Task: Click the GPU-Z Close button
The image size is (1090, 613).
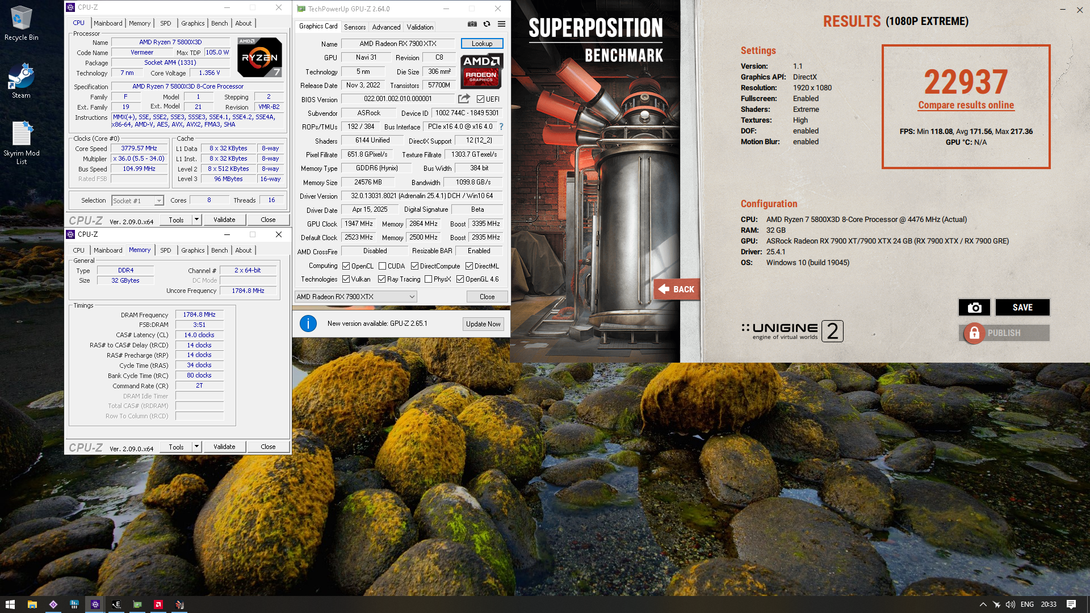Action: click(487, 297)
